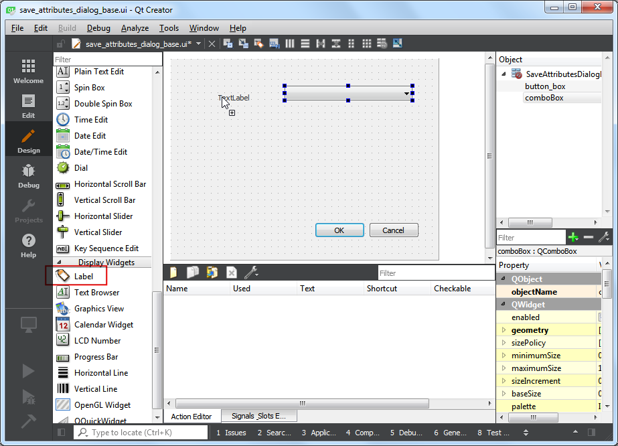Click the Edit Tab Order toolbar icon
The height and width of the screenshot is (446, 618).
(x=274, y=44)
